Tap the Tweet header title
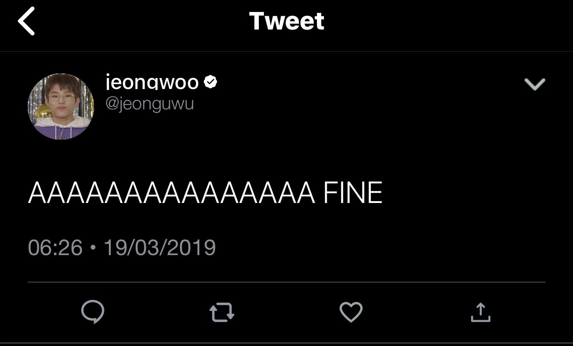Viewport: 573px width, 346px height. point(286,21)
